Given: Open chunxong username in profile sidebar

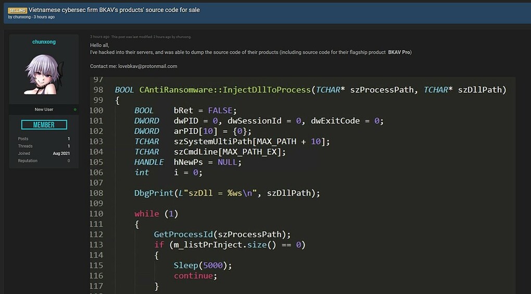Looking at the screenshot, I should pyautogui.click(x=44, y=42).
